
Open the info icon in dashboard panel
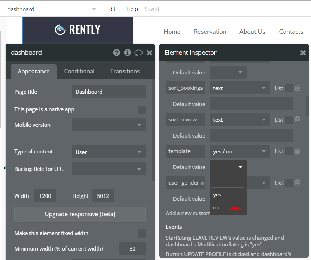click(127, 53)
